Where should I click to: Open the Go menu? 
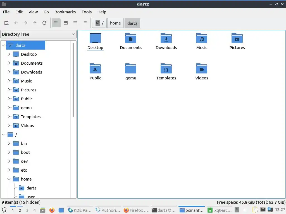pyautogui.click(x=46, y=12)
